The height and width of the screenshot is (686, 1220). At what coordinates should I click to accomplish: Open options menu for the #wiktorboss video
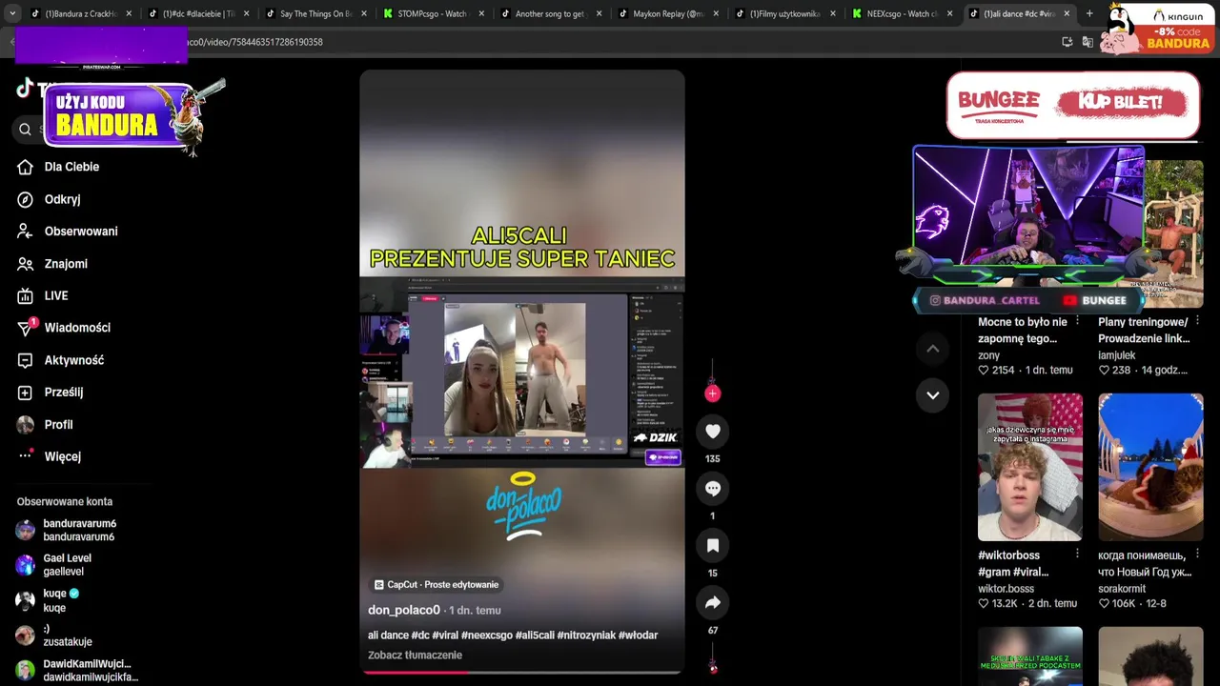[x=1078, y=555]
